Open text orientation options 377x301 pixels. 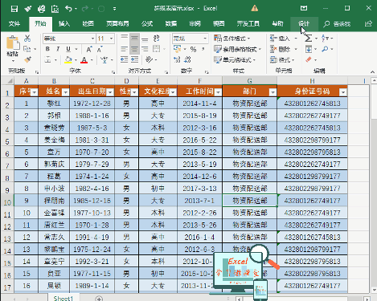tap(150, 59)
